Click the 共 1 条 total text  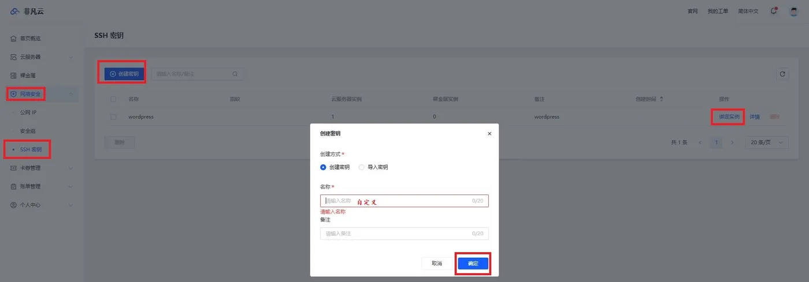pos(679,142)
